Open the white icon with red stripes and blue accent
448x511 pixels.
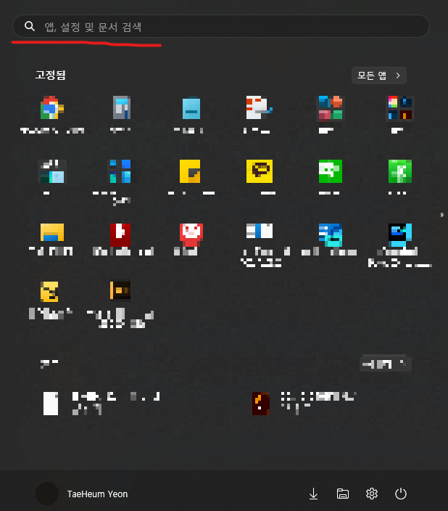pos(260,107)
